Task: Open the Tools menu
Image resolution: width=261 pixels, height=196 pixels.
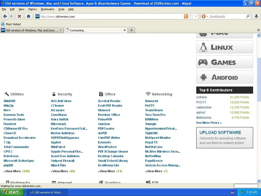Action: [61, 9]
